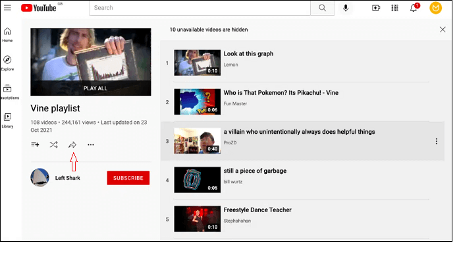Open the Left Shark channel link
The image size is (461, 259).
pyautogui.click(x=68, y=178)
